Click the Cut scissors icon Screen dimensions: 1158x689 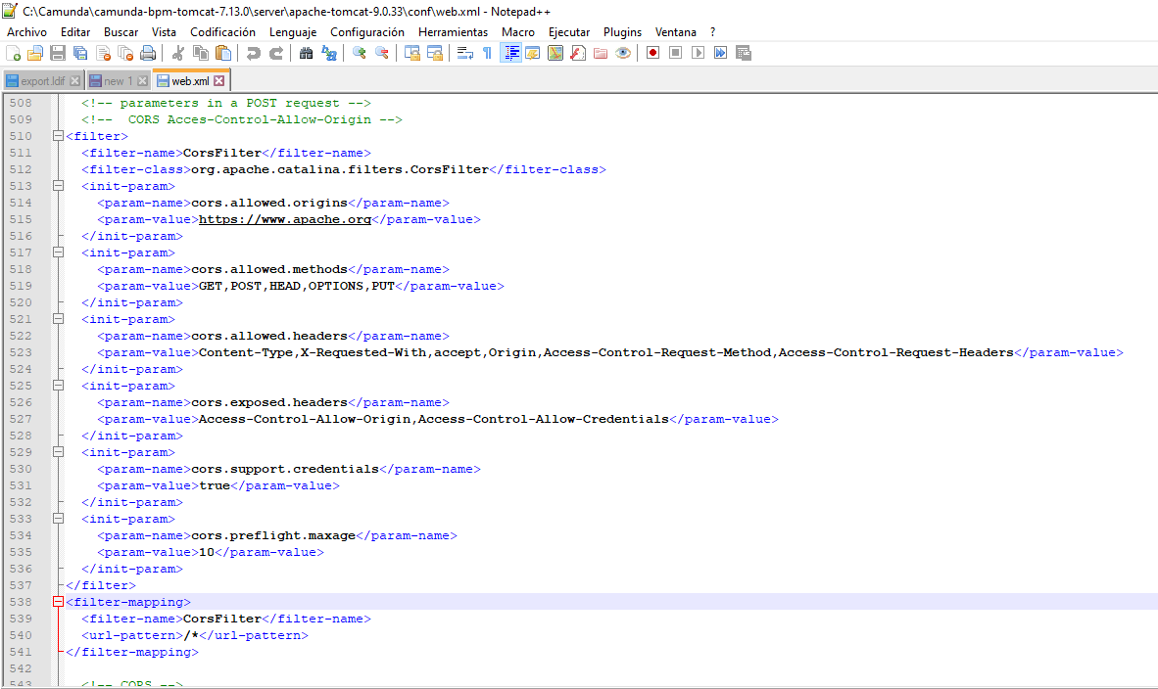[177, 53]
